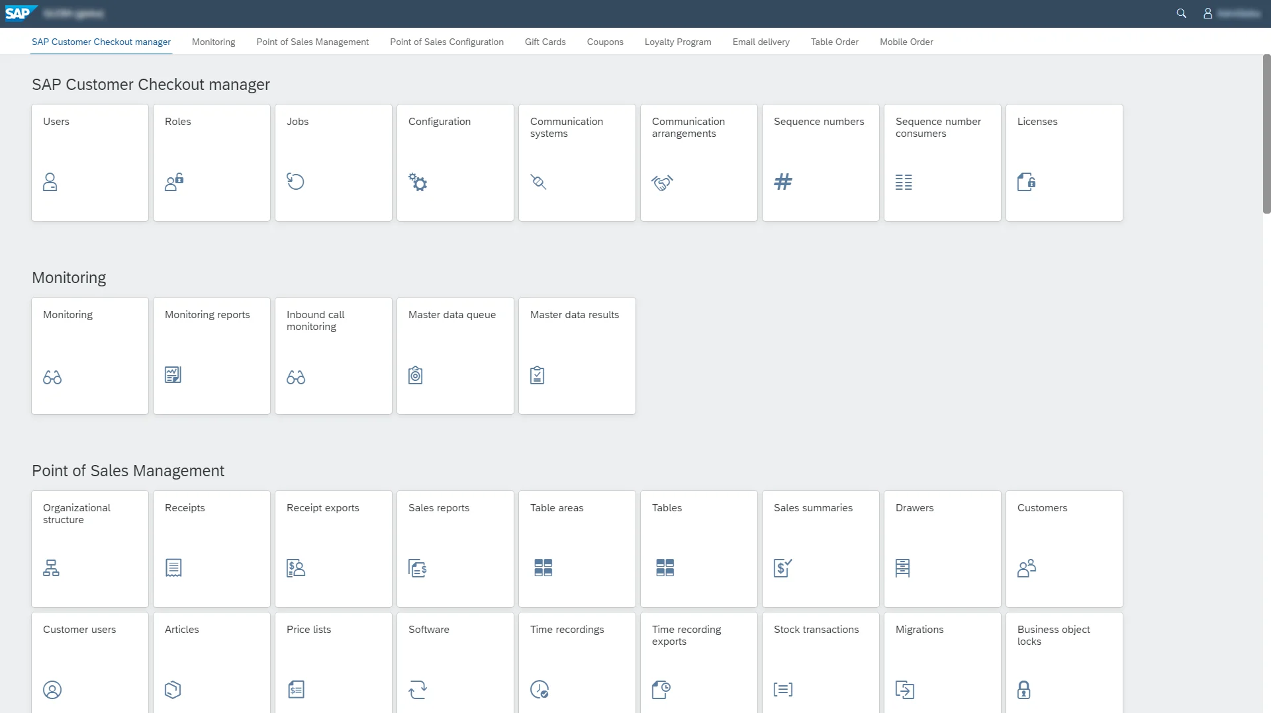
Task: Open the Monitoring reports chart icon
Action: click(173, 375)
